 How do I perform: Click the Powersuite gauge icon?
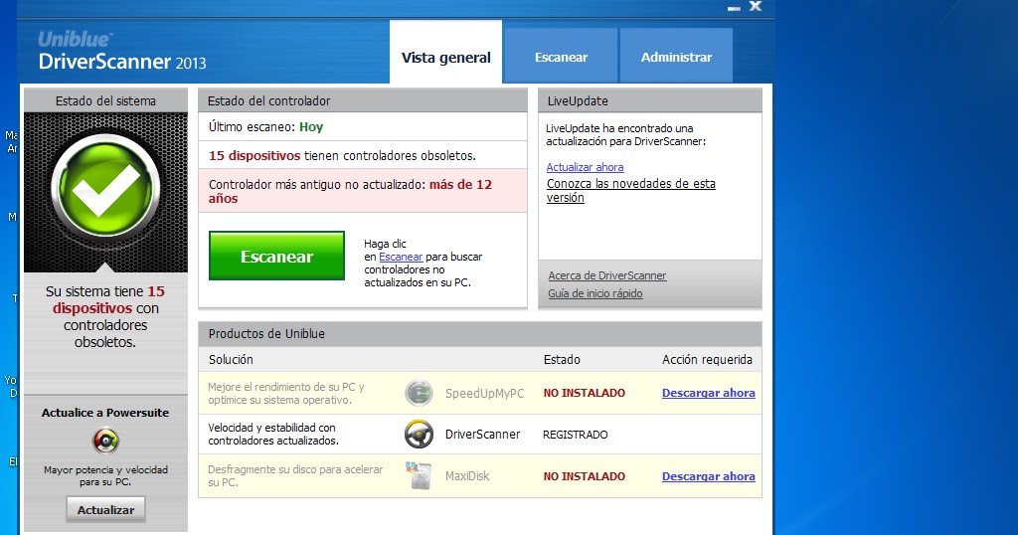click(x=105, y=441)
